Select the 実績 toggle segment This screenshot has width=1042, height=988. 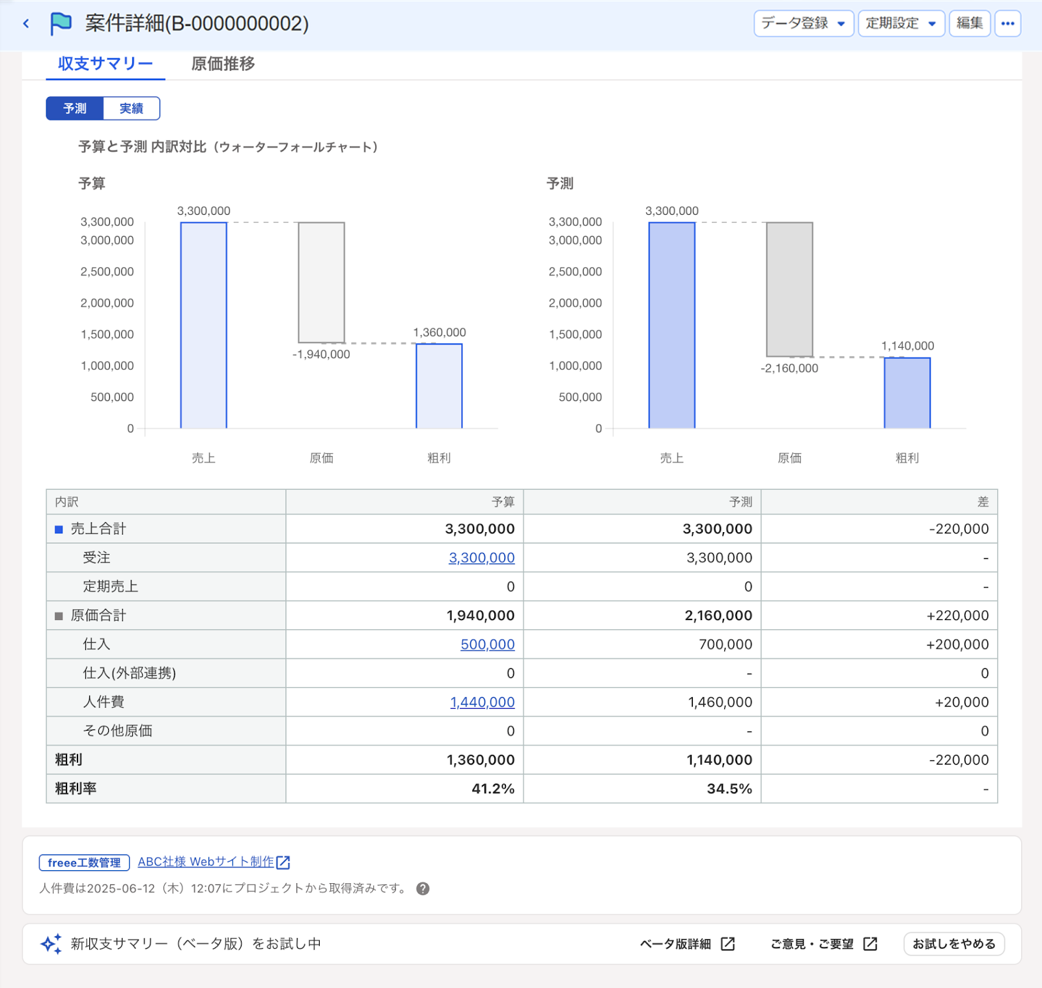coord(132,108)
